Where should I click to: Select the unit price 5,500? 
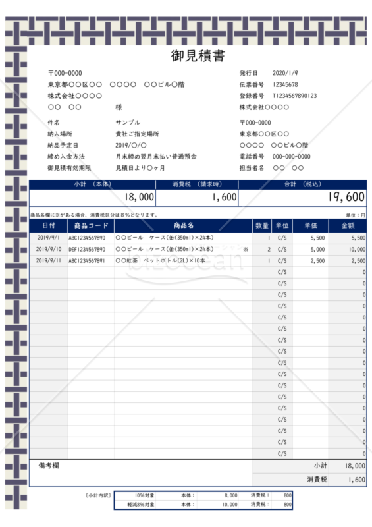pos(317,238)
